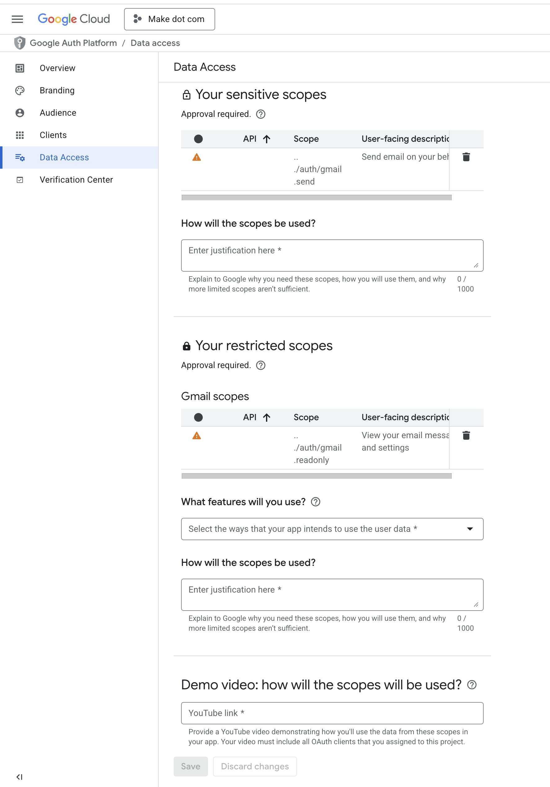Viewport: 550px width, 787px height.
Task: Open the Verification Center page
Action: [x=76, y=180]
